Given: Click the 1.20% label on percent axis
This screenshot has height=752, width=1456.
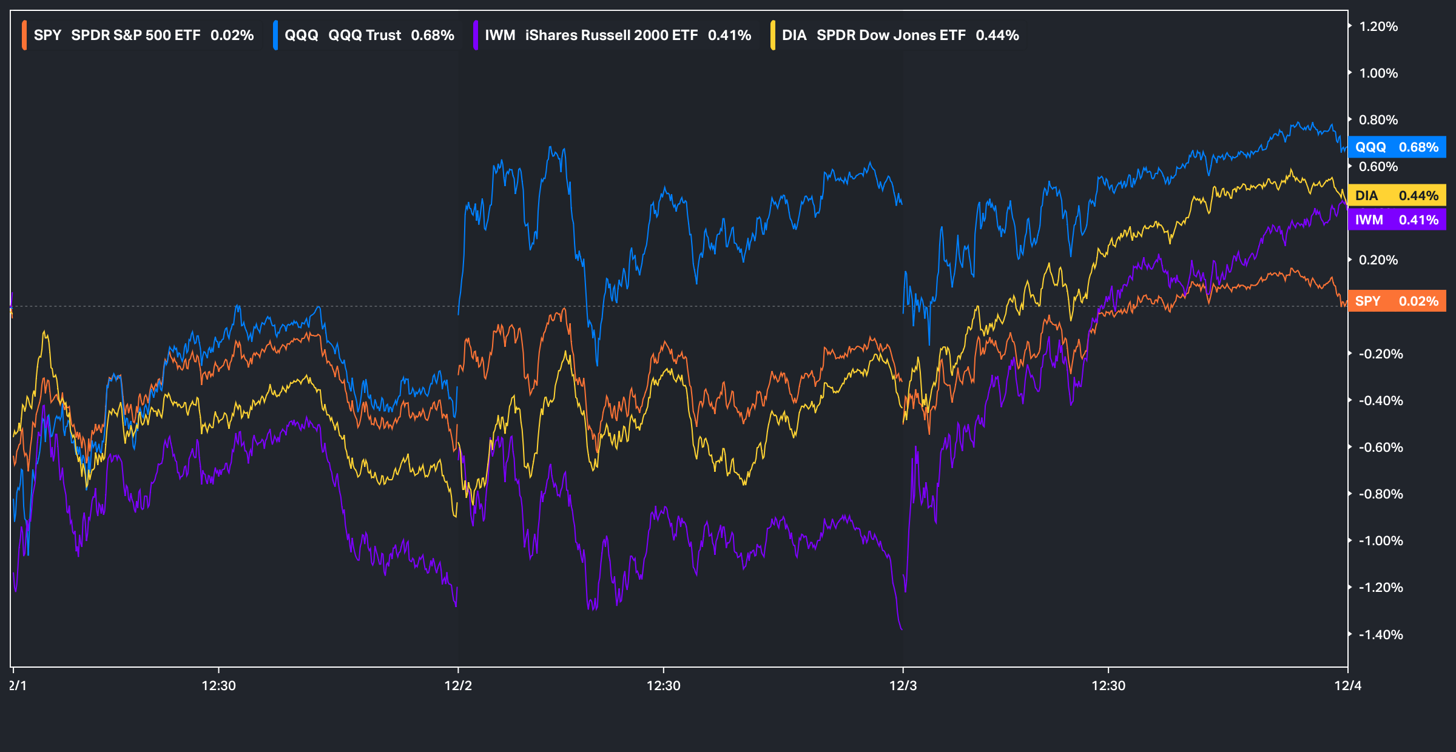Looking at the screenshot, I should pyautogui.click(x=1378, y=27).
